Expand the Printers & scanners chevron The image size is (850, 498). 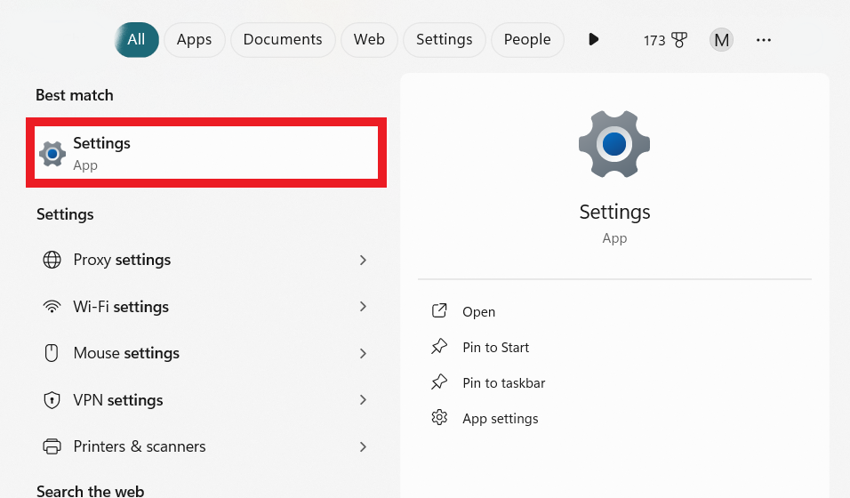pyautogui.click(x=363, y=446)
